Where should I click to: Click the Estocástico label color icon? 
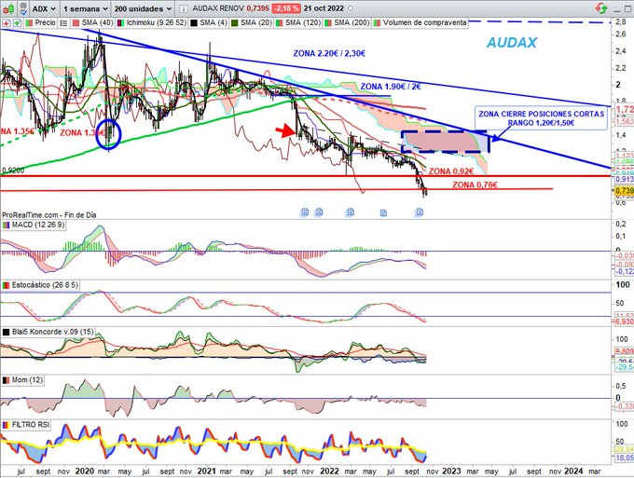click(7, 286)
